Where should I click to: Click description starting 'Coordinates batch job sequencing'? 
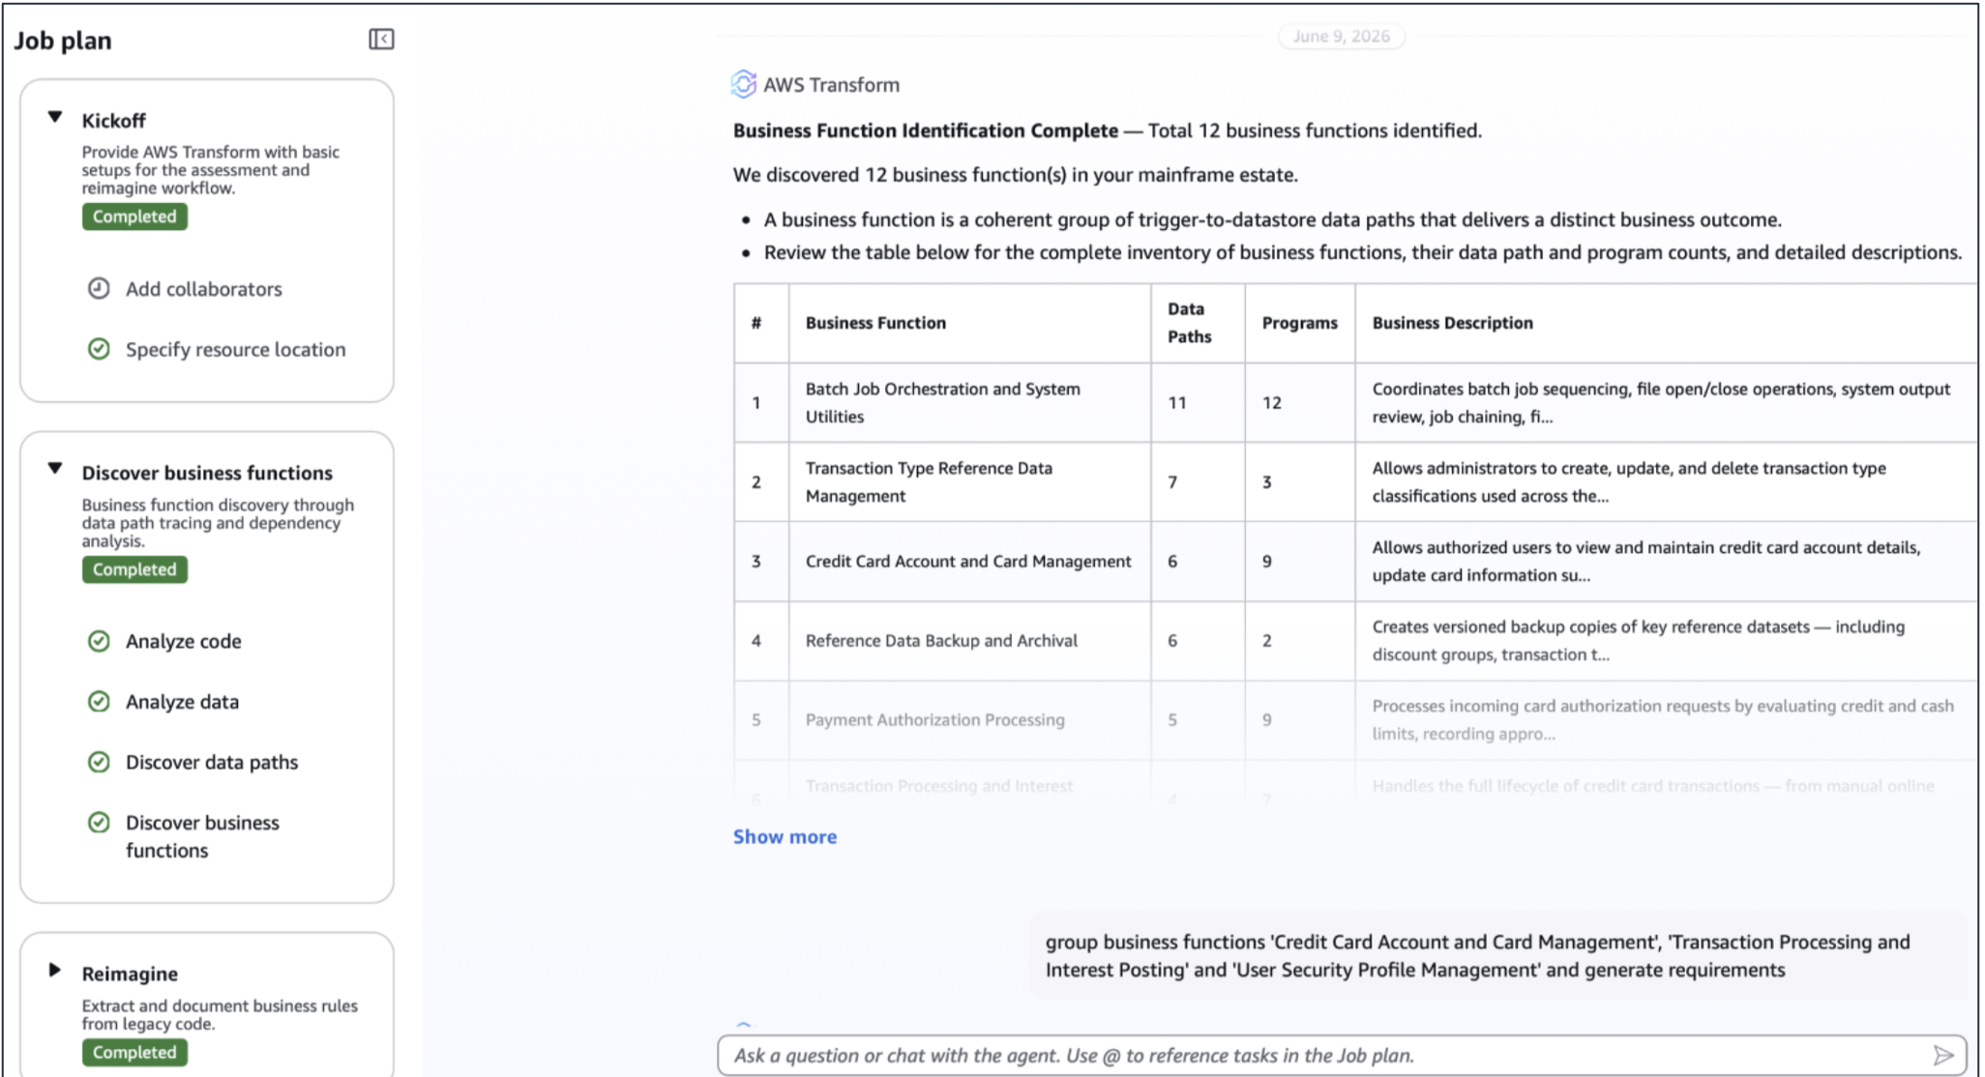(1661, 402)
